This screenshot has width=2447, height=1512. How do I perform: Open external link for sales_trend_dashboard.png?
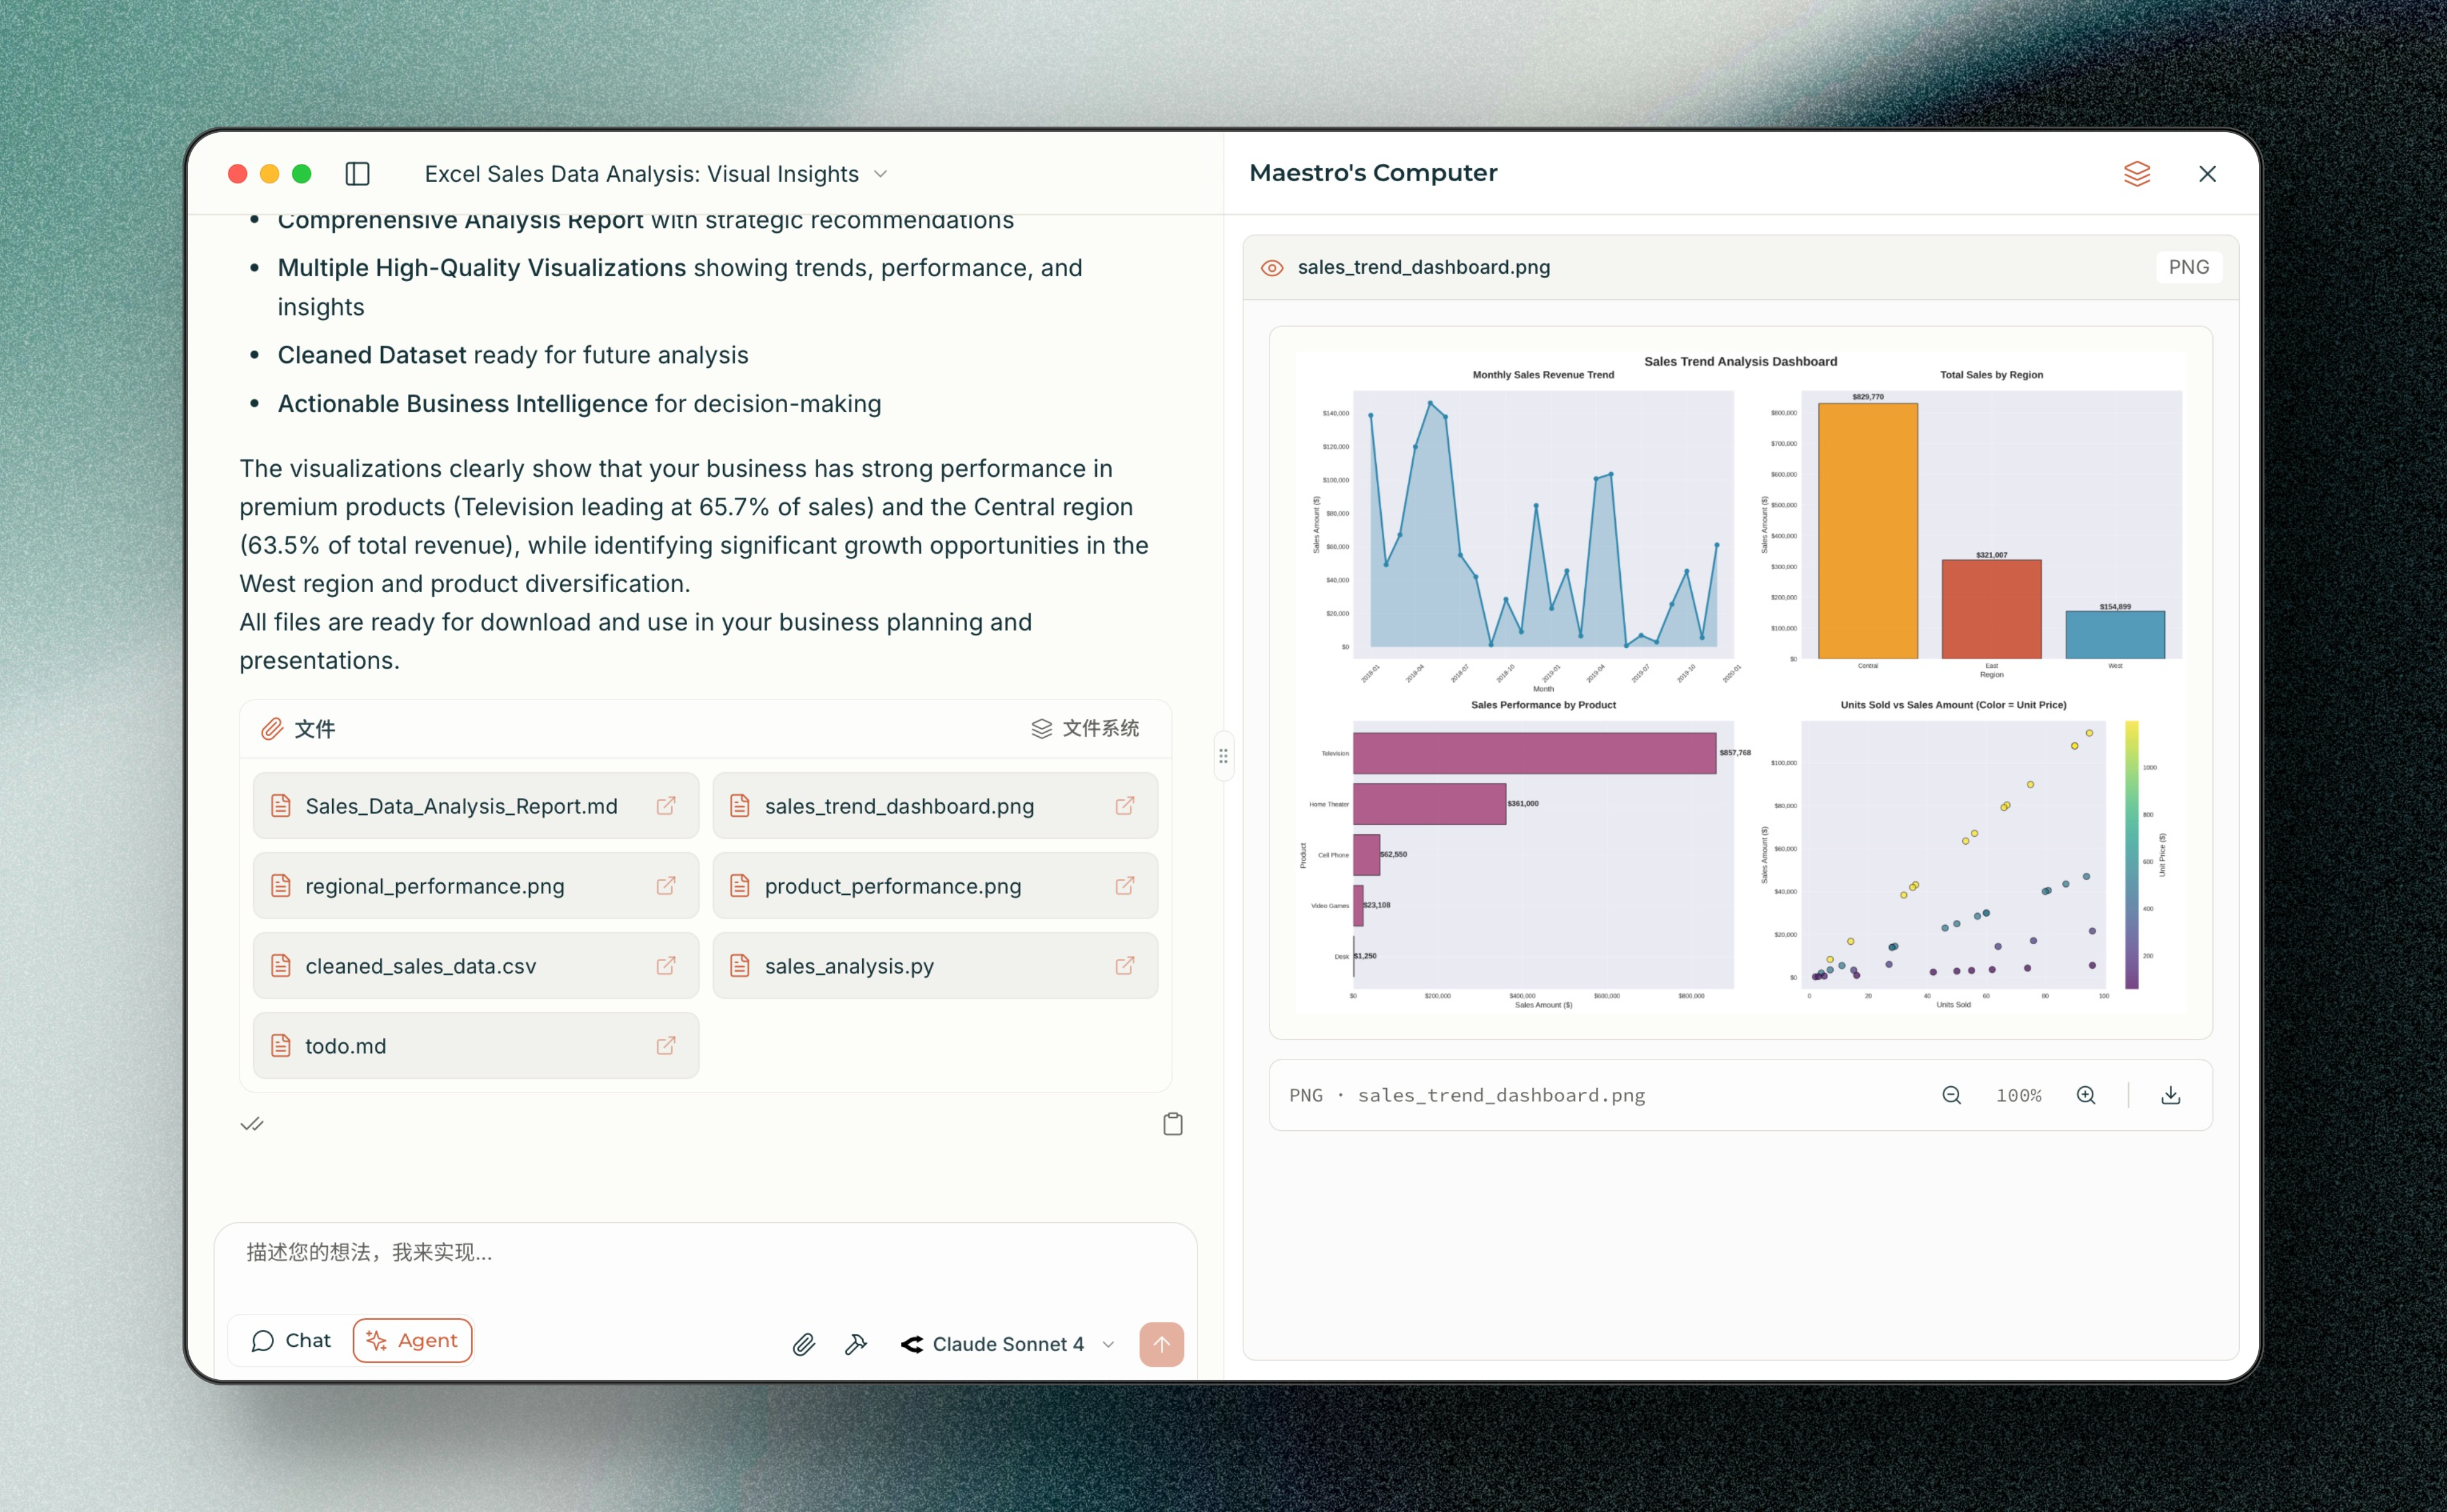coord(1125,806)
